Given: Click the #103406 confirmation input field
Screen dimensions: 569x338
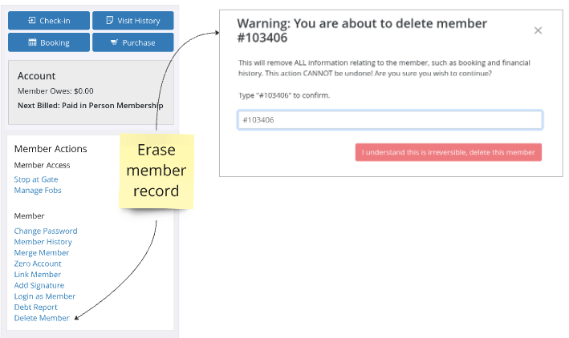Looking at the screenshot, I should click(390, 120).
